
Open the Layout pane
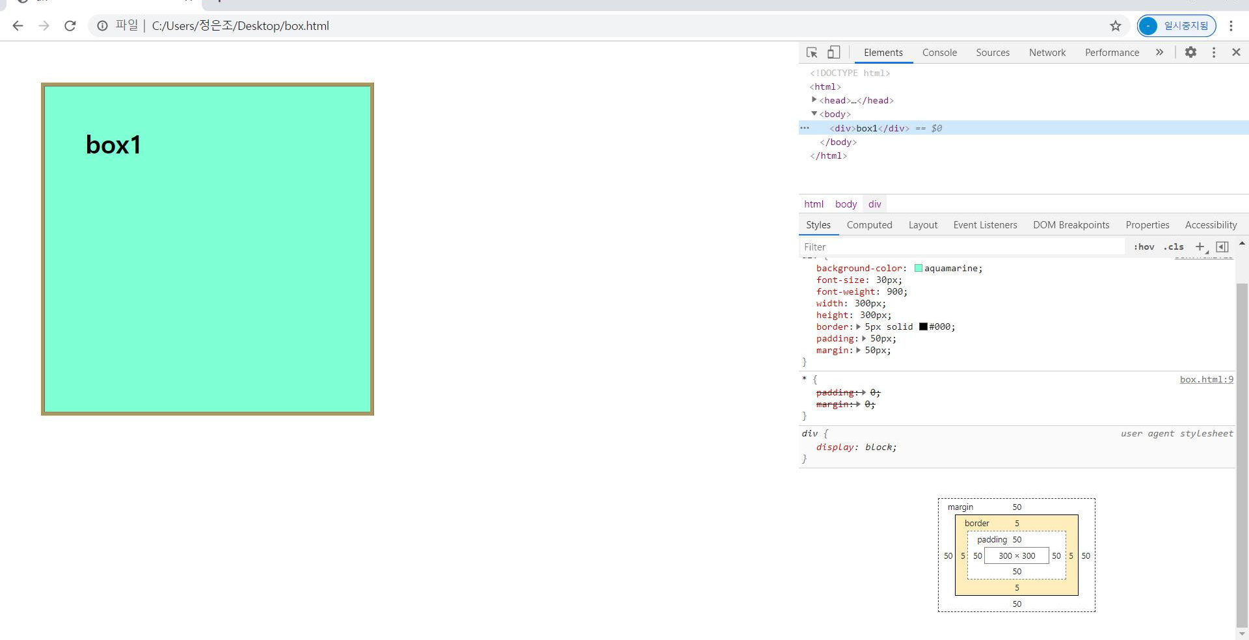click(x=923, y=225)
